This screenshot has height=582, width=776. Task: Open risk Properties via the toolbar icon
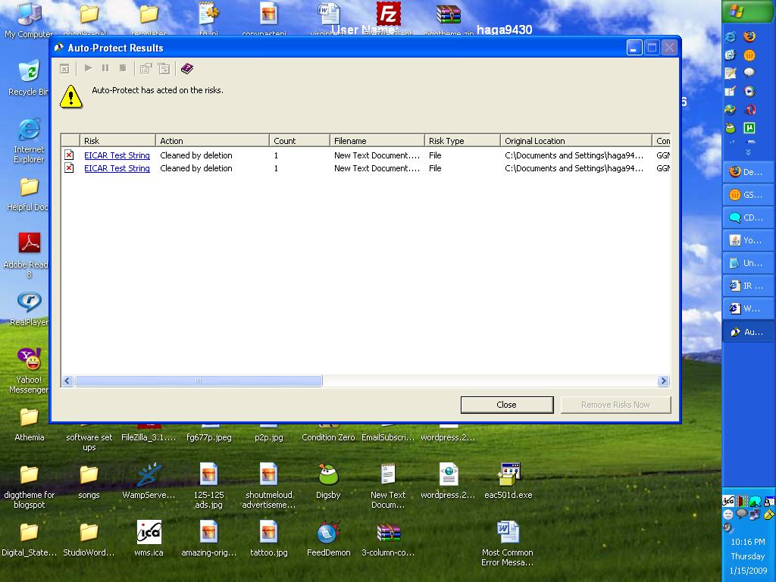pyautogui.click(x=145, y=68)
